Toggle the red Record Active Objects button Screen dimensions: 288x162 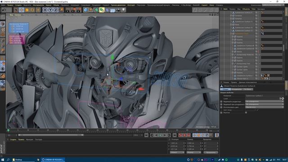(x=180, y=135)
